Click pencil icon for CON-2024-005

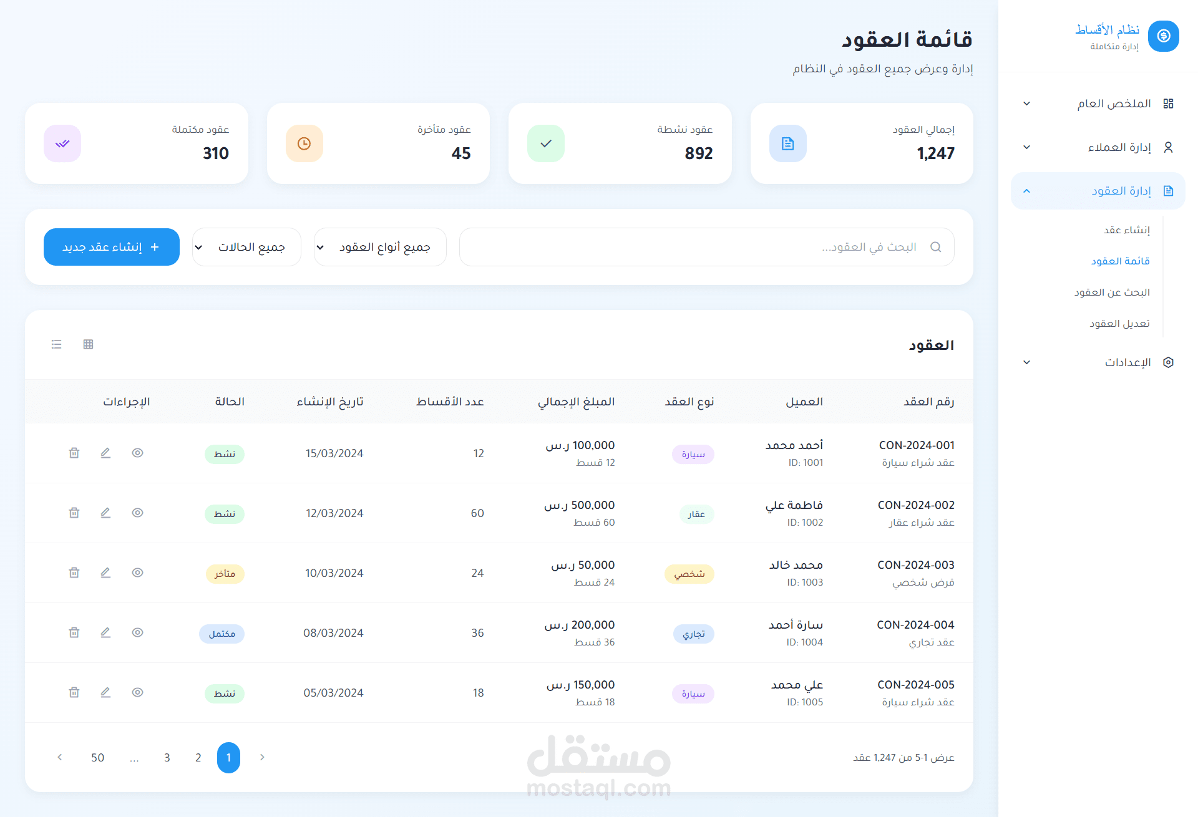[x=105, y=692]
